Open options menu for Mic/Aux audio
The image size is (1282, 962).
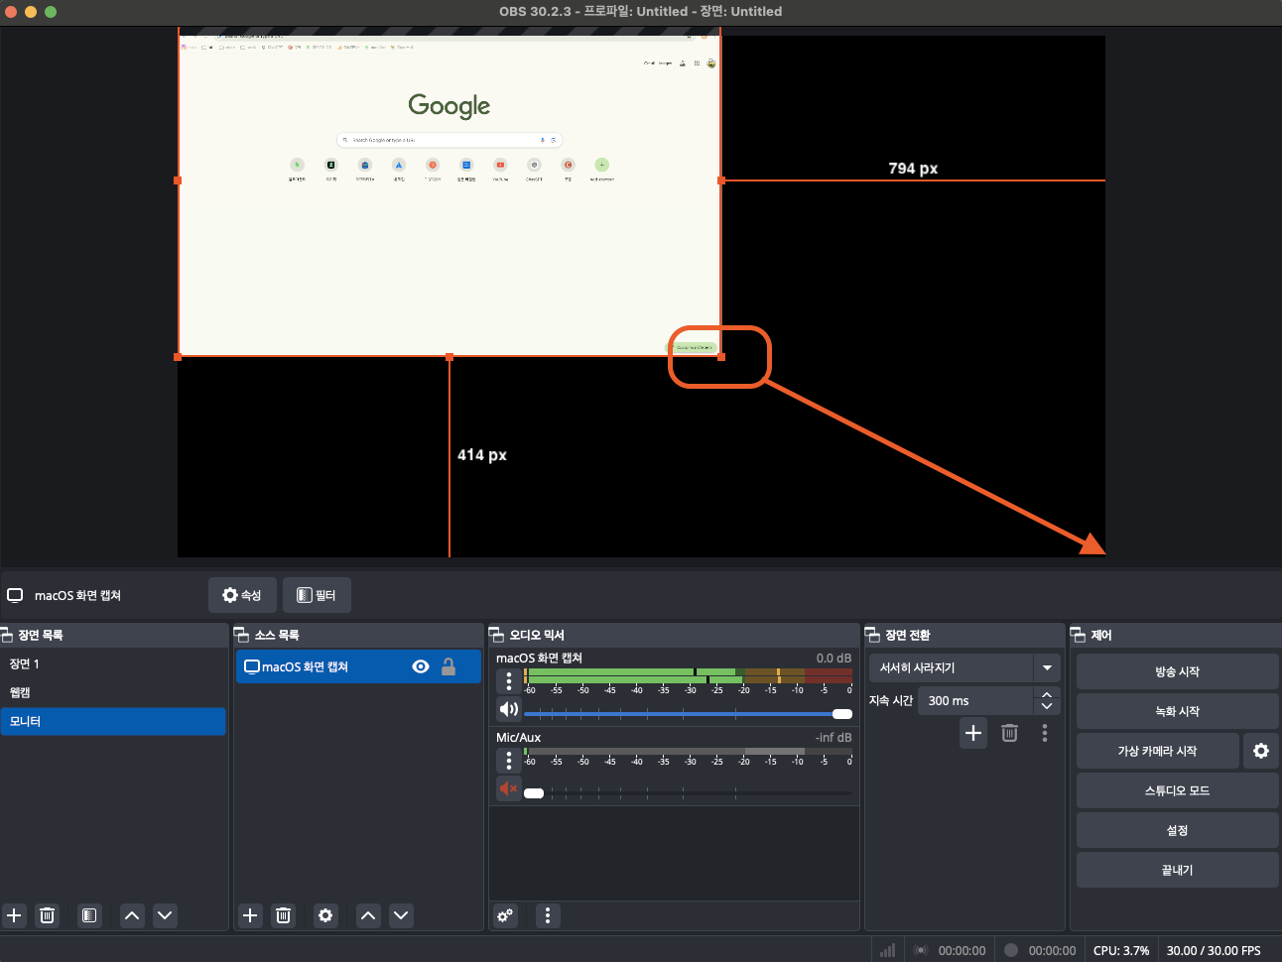pyautogui.click(x=509, y=760)
